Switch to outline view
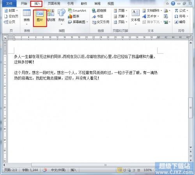Viewport: 195px width, 175px height. pyautogui.click(x=134, y=170)
